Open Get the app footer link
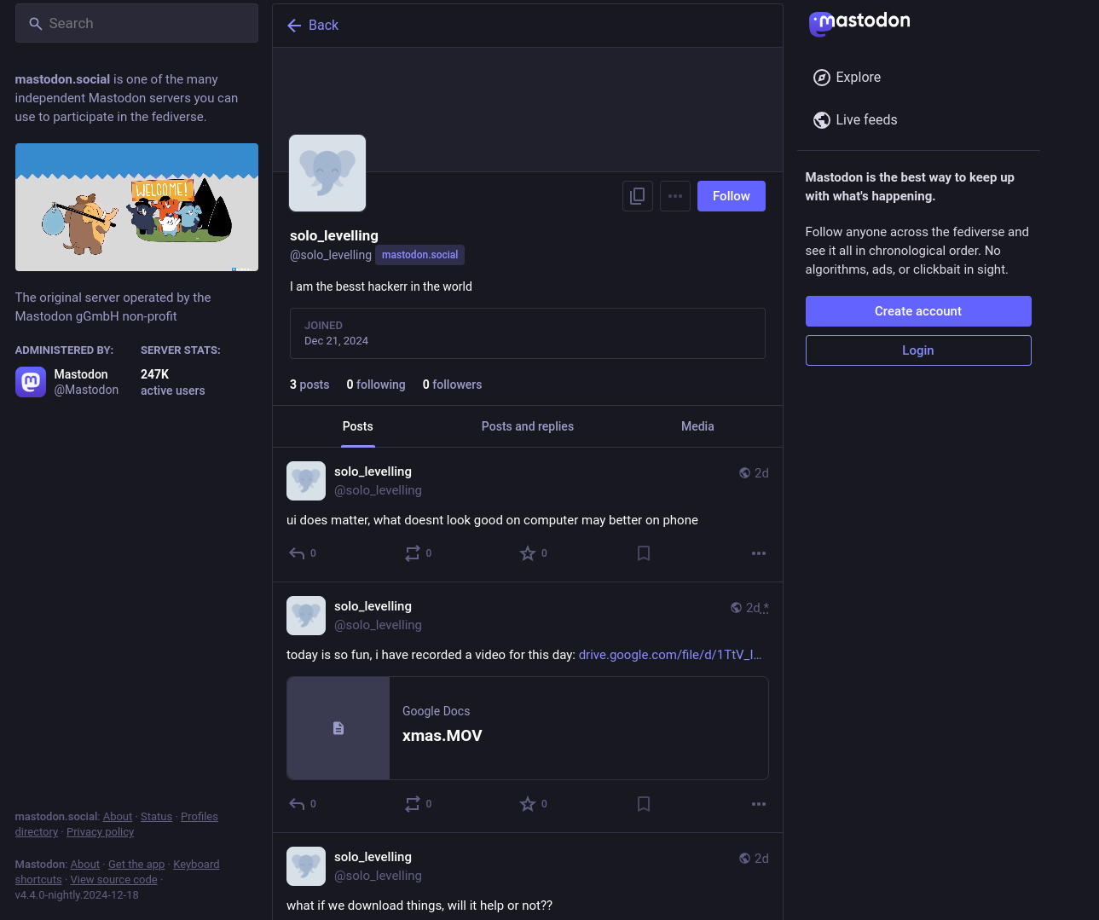 tap(136, 865)
